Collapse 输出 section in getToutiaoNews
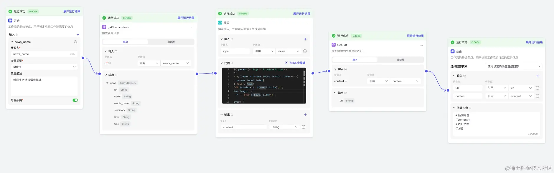The image size is (554, 173). point(106,75)
